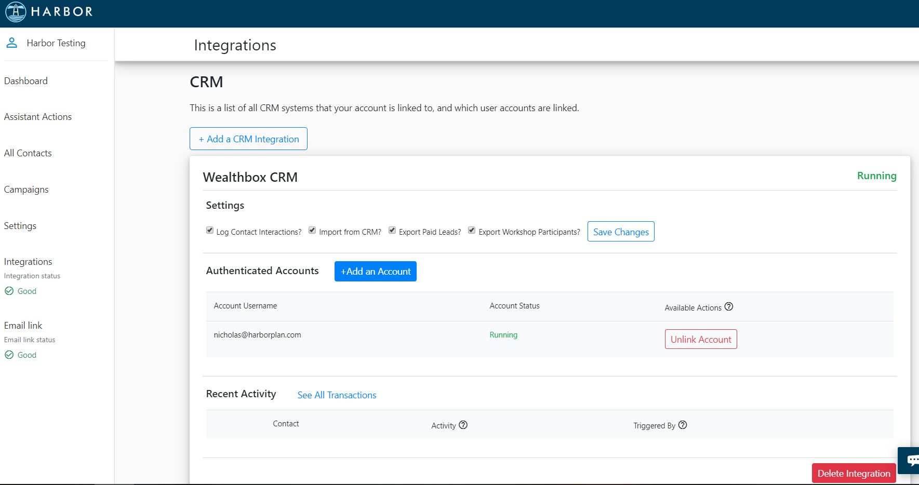Click the help icon next to Activity
Viewport: 919px width, 485px height.
[x=463, y=425]
